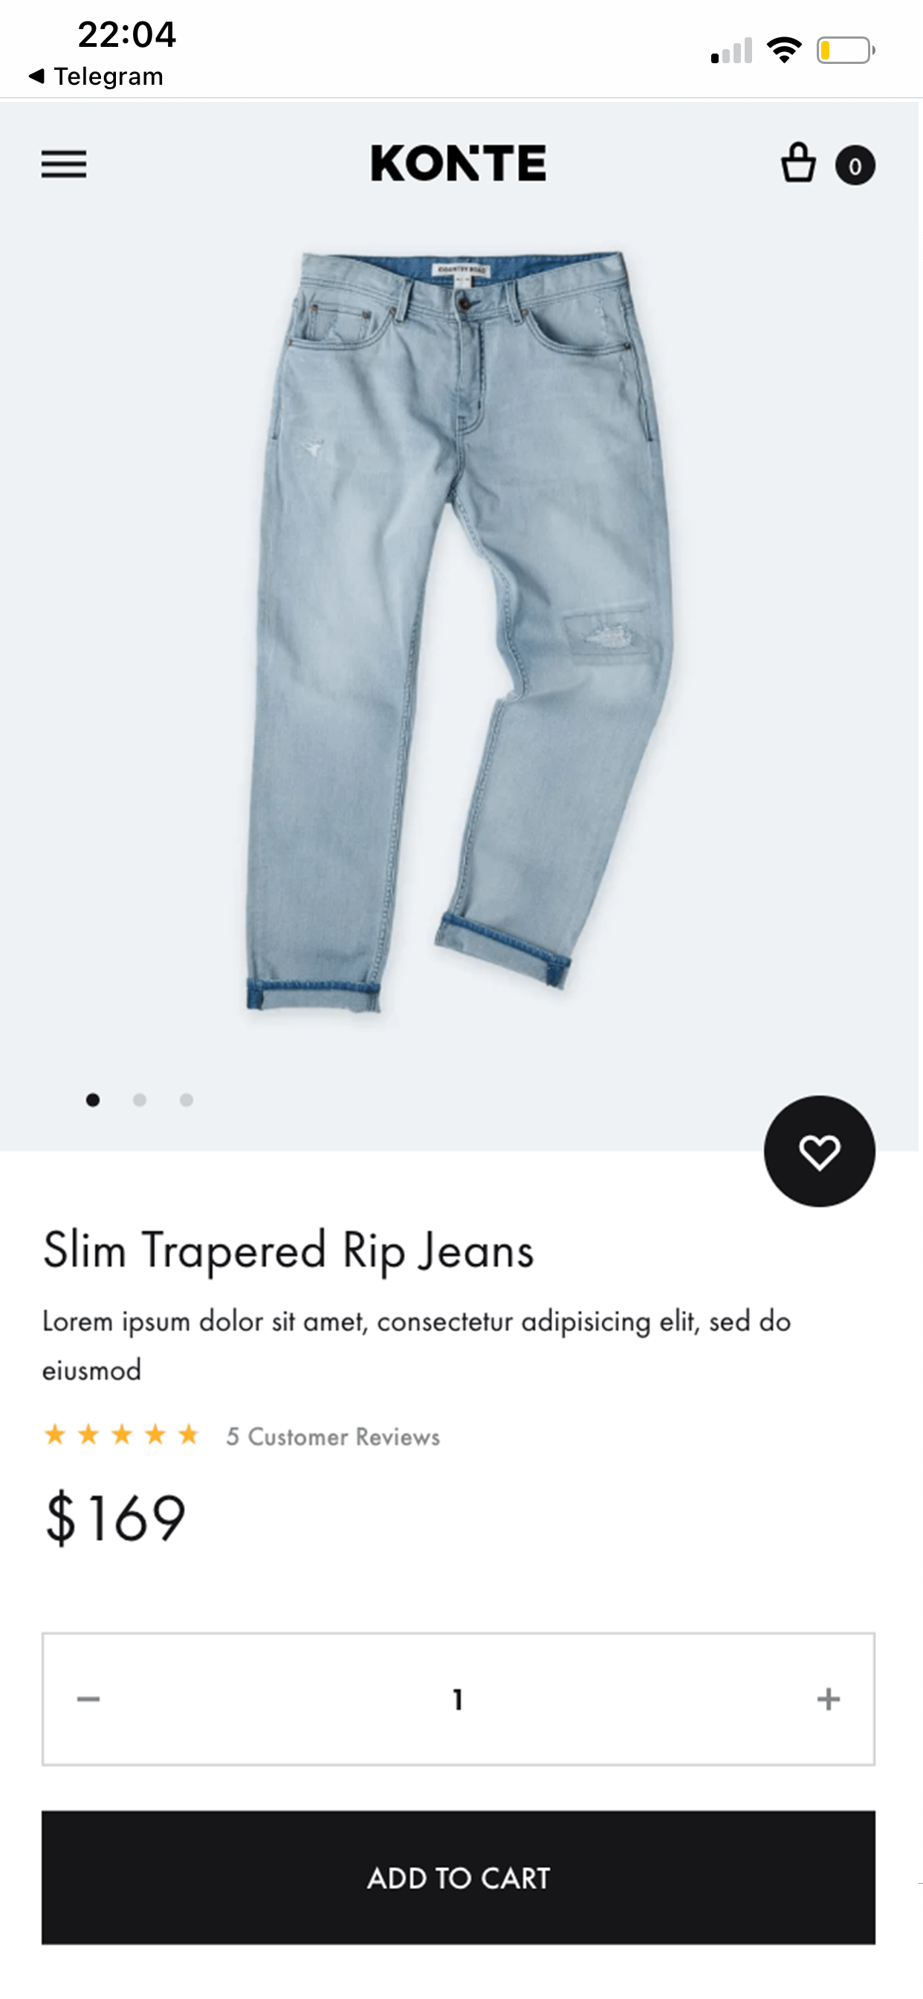
Task: Tap the KONTE logo
Action: tap(459, 163)
